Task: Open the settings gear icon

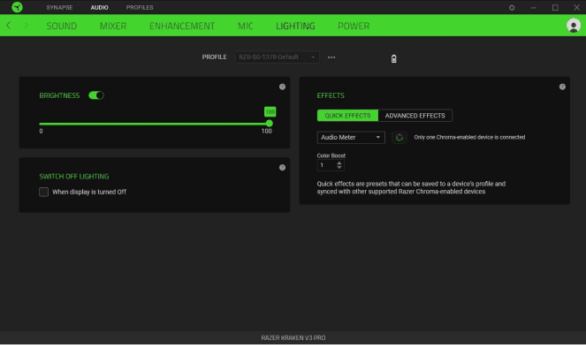Action: (x=512, y=7)
